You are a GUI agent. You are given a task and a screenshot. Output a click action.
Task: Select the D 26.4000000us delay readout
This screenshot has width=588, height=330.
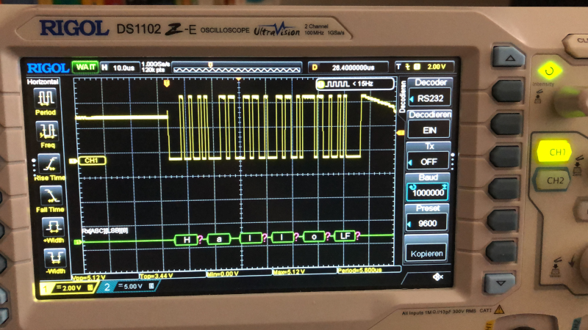point(348,67)
